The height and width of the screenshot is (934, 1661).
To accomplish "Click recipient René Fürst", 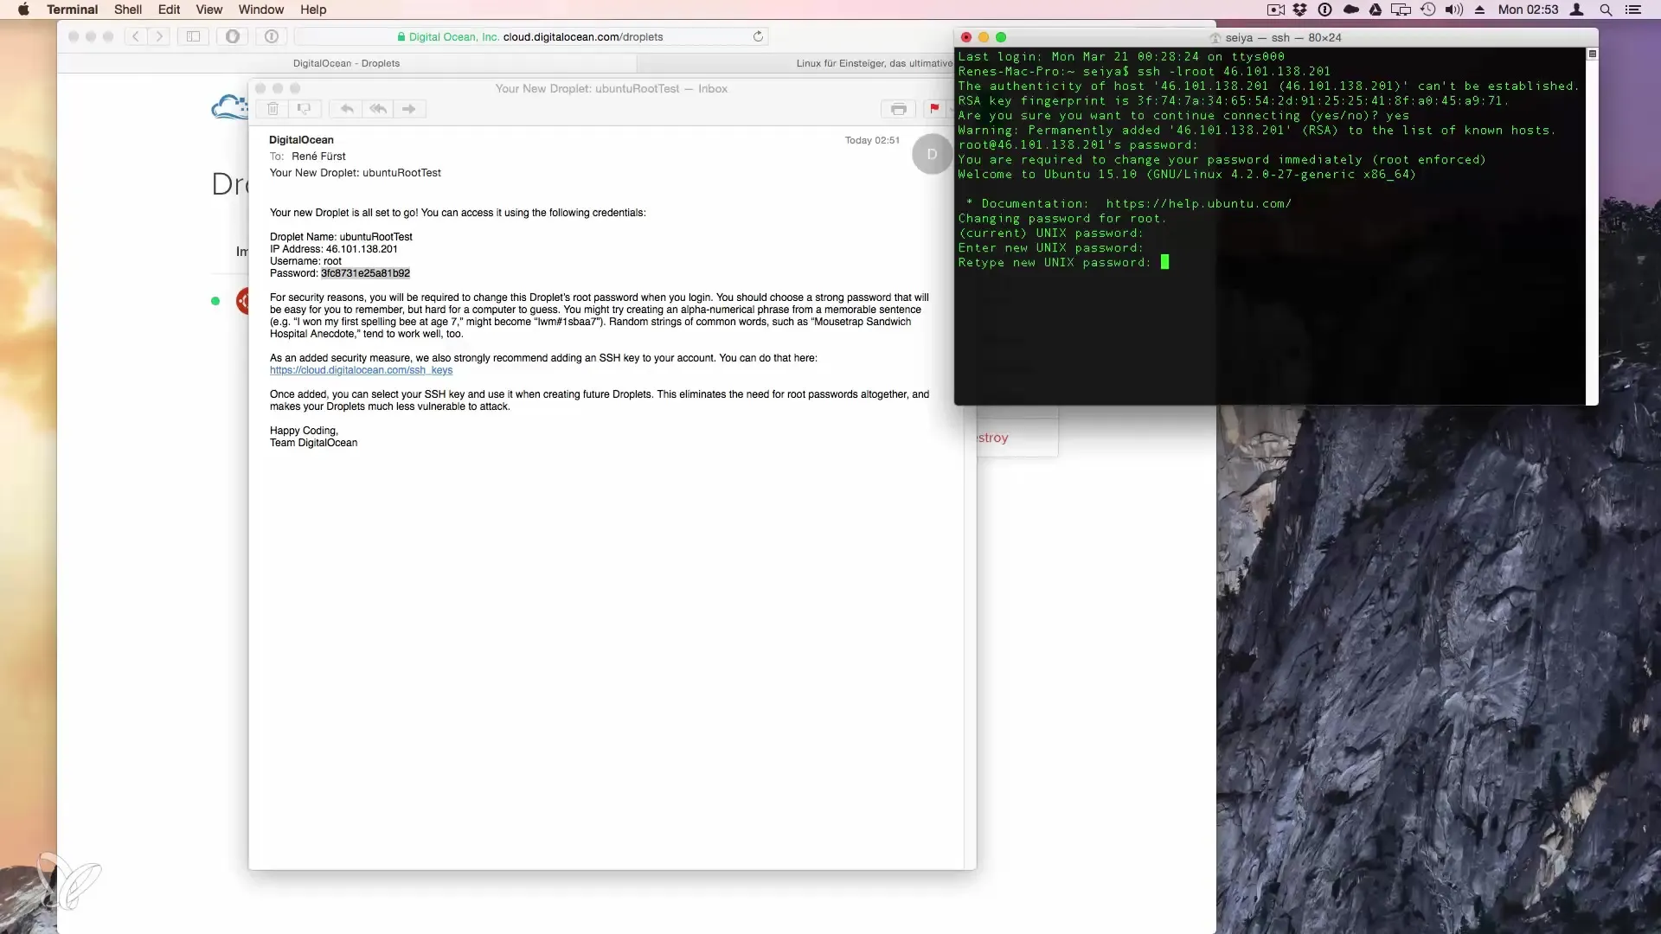I will point(318,157).
